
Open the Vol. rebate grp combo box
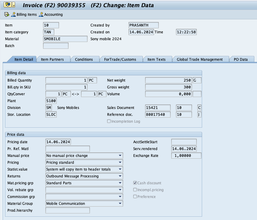coord(120,190)
